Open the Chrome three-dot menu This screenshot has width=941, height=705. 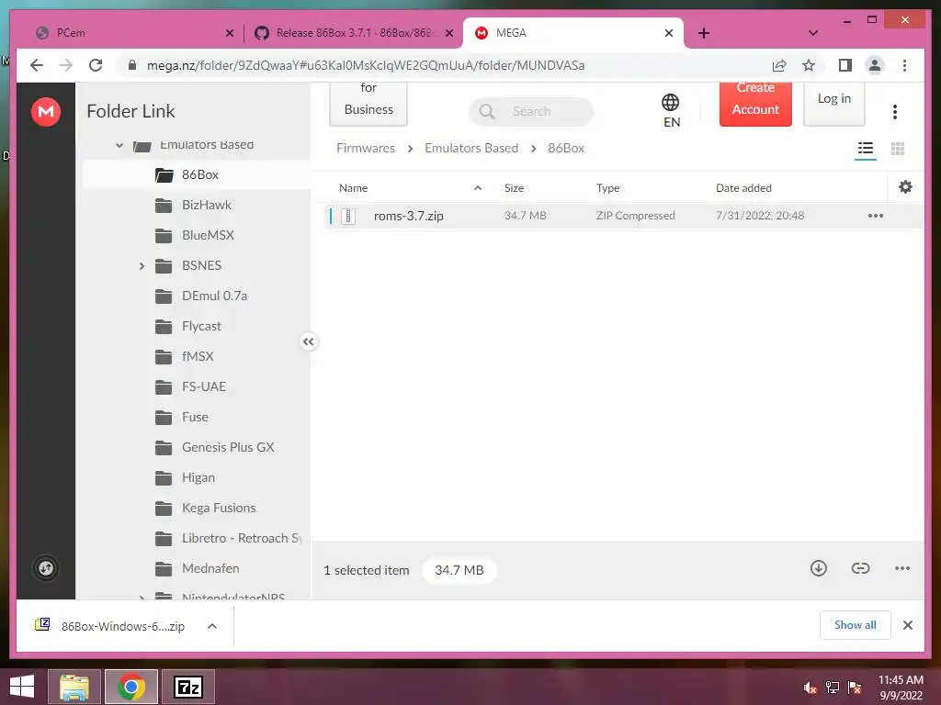coord(904,65)
